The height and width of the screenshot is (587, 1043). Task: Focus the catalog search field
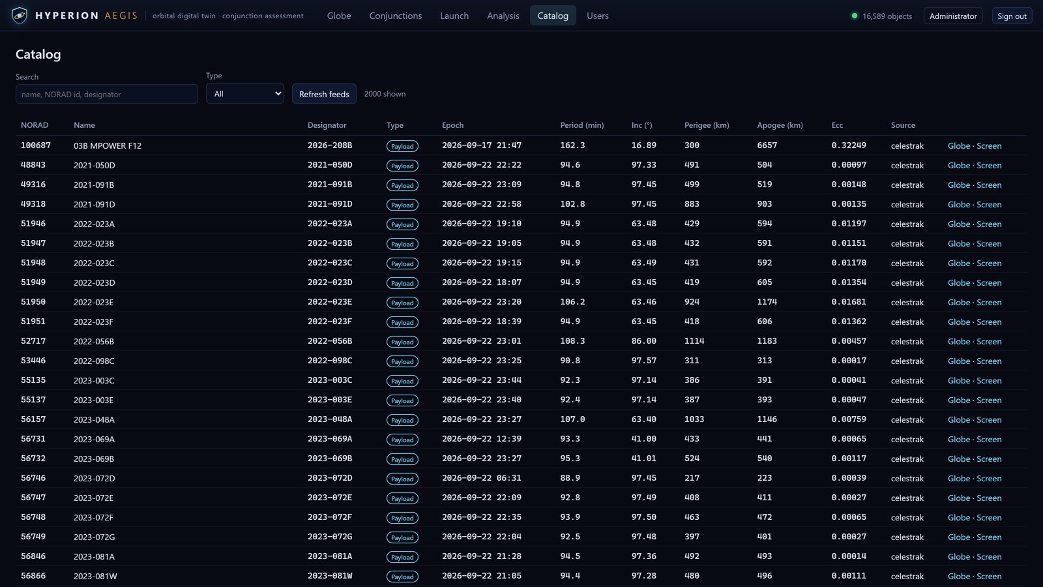[x=106, y=94]
